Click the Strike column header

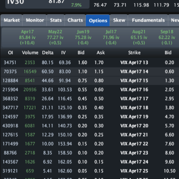click(x=134, y=53)
